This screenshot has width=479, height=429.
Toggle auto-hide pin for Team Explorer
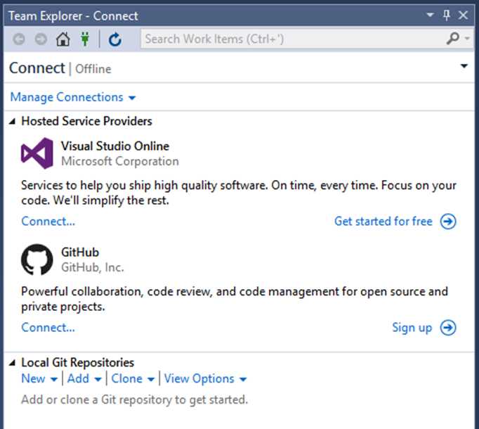tap(447, 15)
